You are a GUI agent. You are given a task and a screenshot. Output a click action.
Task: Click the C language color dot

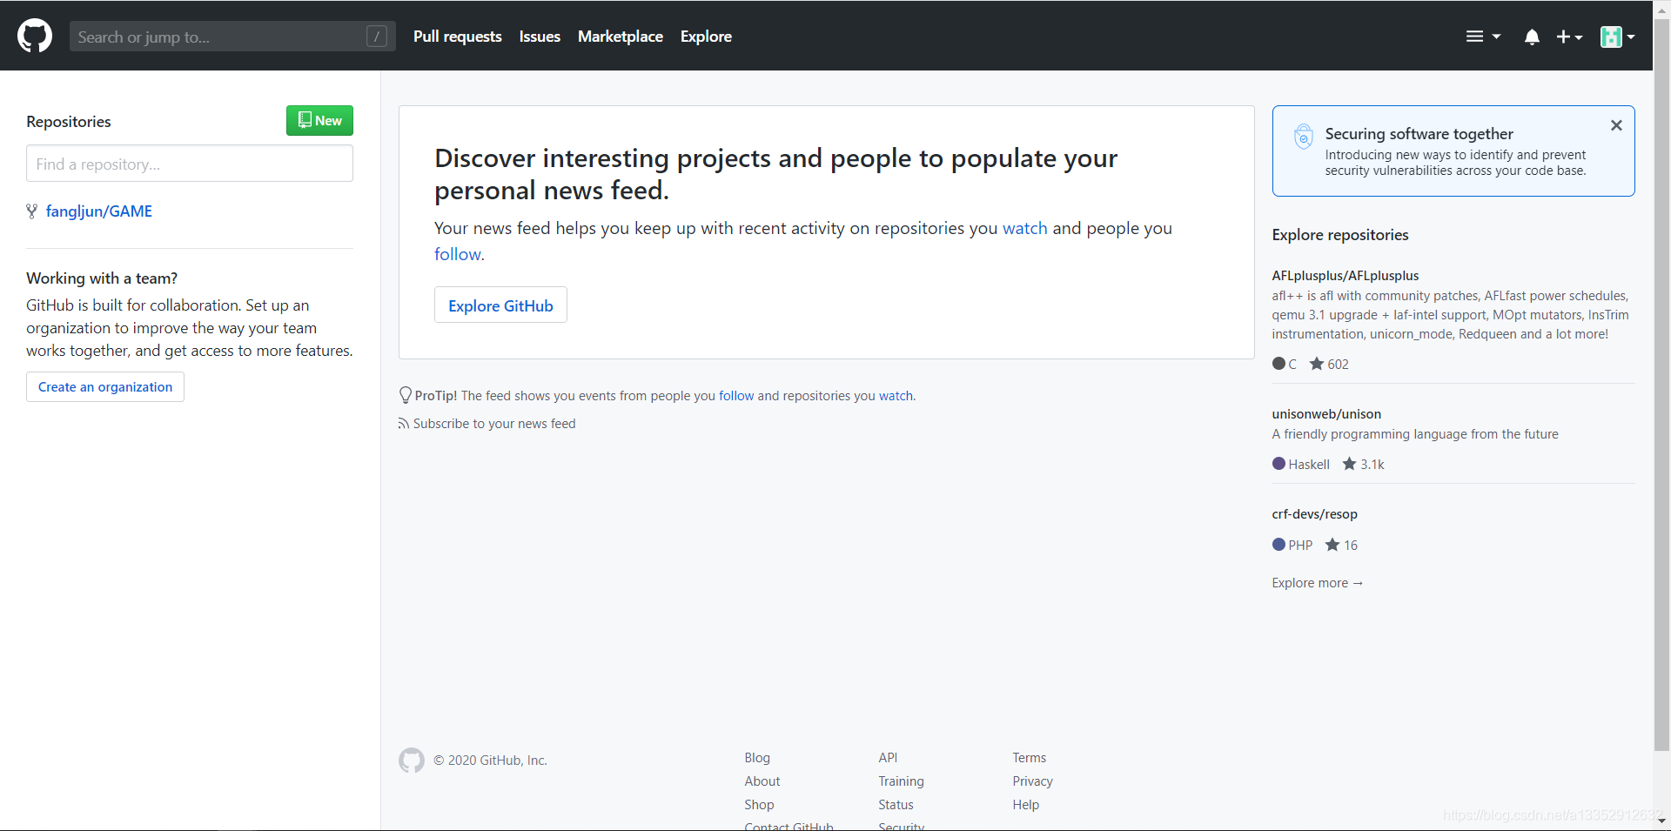pyautogui.click(x=1278, y=364)
